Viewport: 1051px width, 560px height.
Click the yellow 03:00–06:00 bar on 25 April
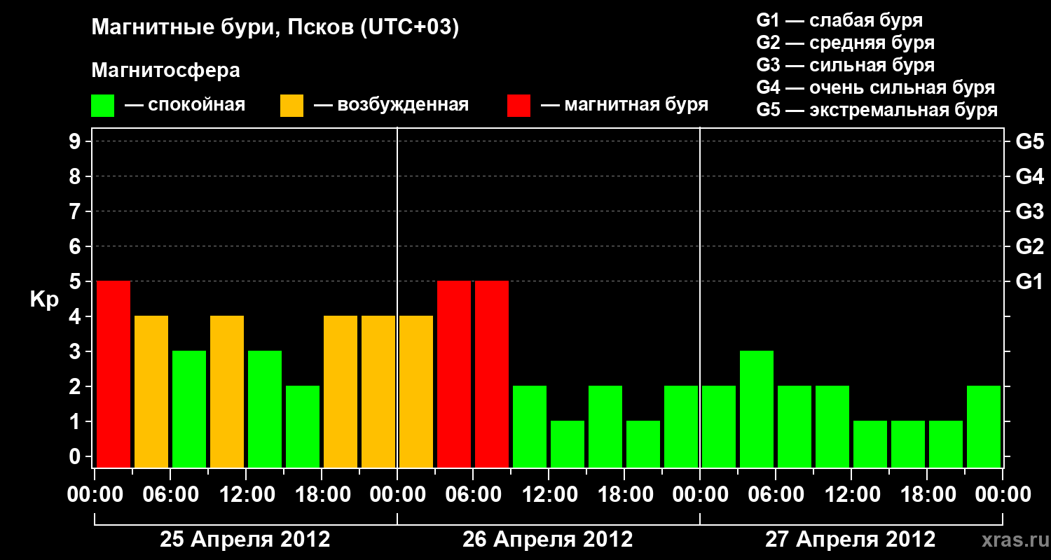click(x=151, y=391)
